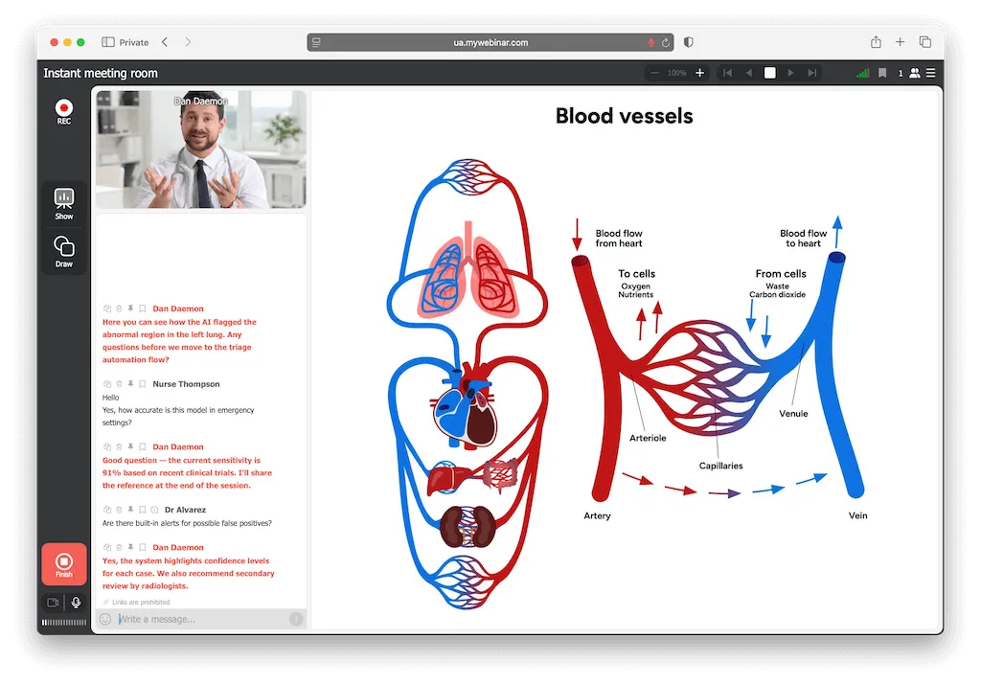Toggle the Safari sidebar panel
The height and width of the screenshot is (684, 981).
click(x=108, y=42)
